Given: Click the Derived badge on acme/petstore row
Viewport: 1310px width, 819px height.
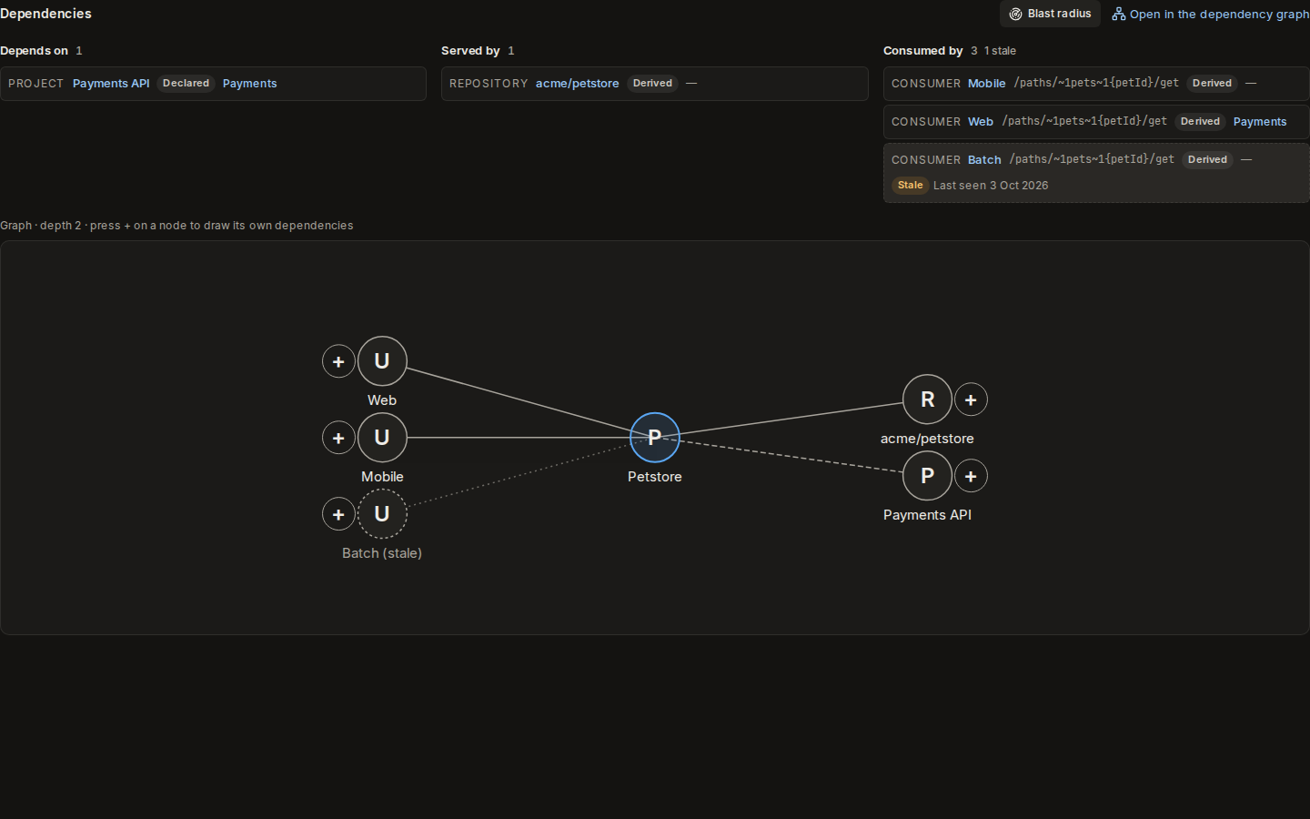Looking at the screenshot, I should coord(652,84).
